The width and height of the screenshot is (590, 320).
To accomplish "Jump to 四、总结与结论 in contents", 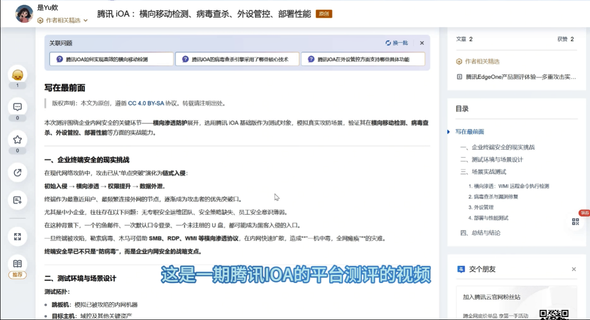I will [480, 233].
